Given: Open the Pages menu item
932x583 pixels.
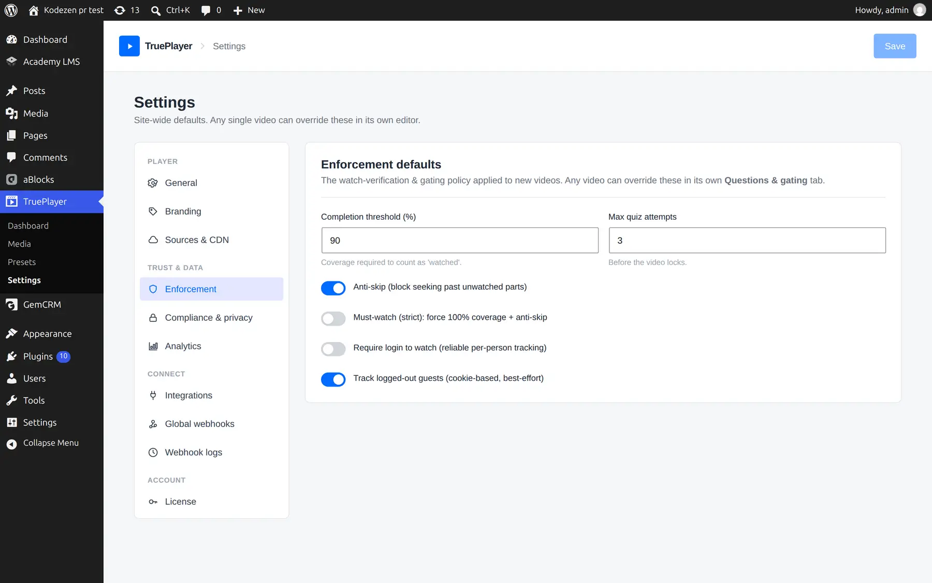Looking at the screenshot, I should point(52,135).
